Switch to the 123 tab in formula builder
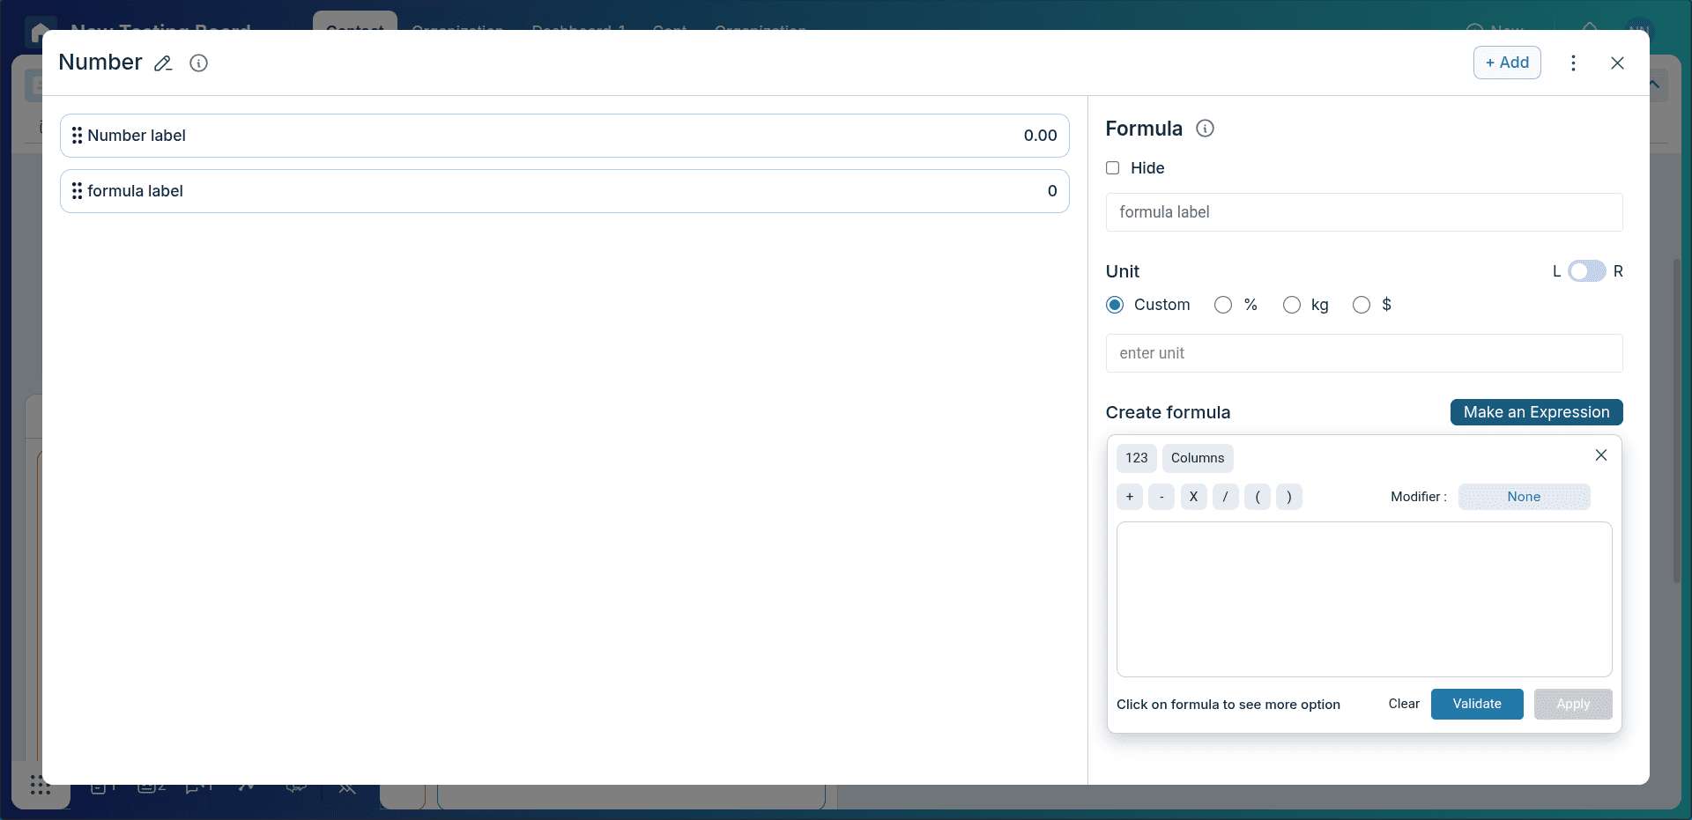 coord(1136,457)
